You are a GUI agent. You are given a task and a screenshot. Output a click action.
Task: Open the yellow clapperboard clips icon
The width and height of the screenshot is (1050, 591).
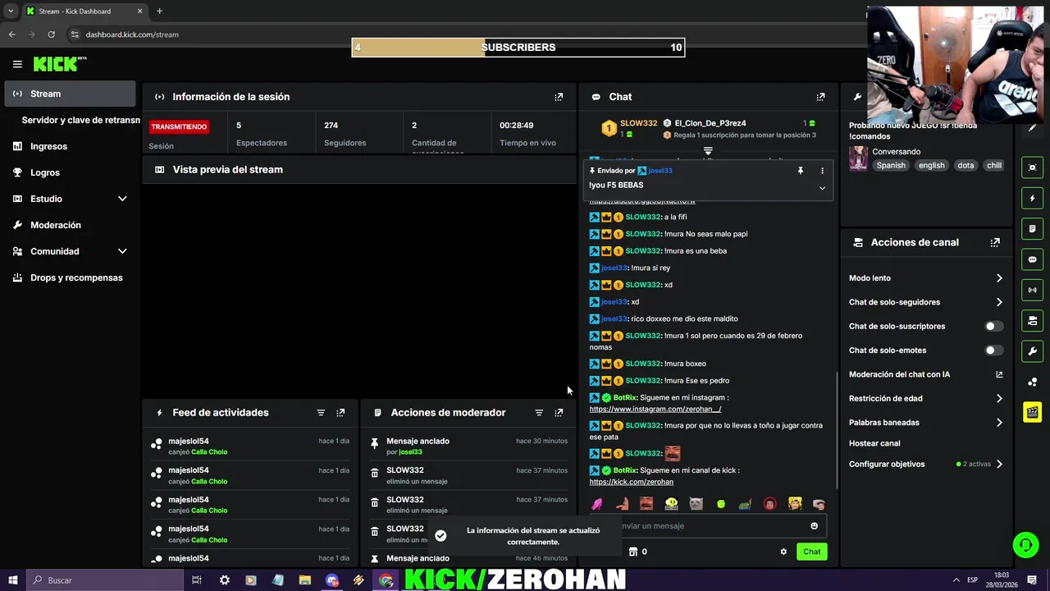click(x=1033, y=412)
